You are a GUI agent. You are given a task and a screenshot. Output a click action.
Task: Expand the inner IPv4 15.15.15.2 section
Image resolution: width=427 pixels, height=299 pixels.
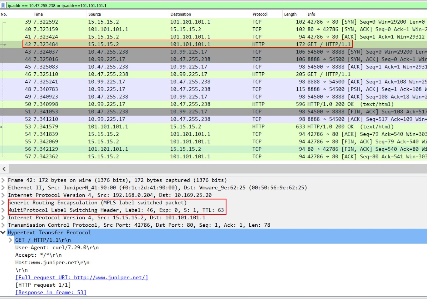3,218
